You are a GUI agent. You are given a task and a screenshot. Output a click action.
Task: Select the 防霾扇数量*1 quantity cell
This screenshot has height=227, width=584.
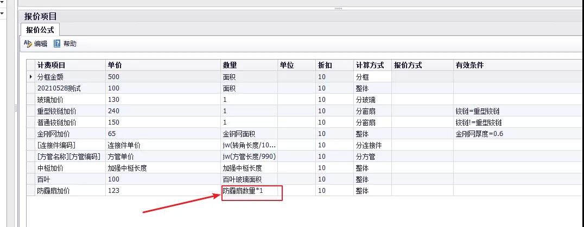point(243,191)
